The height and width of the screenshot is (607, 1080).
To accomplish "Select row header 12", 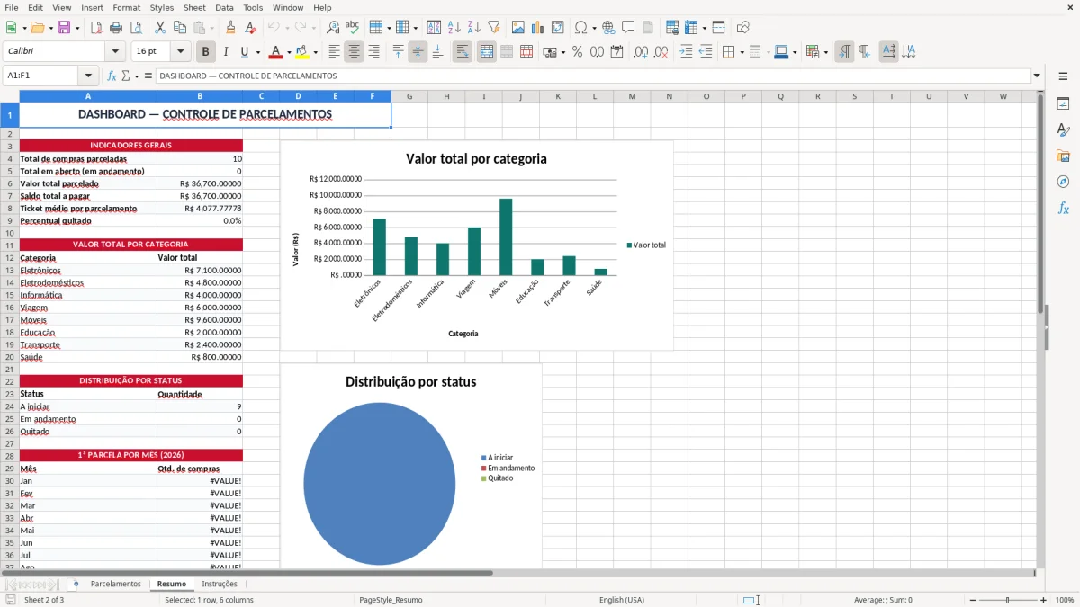I will [9, 258].
